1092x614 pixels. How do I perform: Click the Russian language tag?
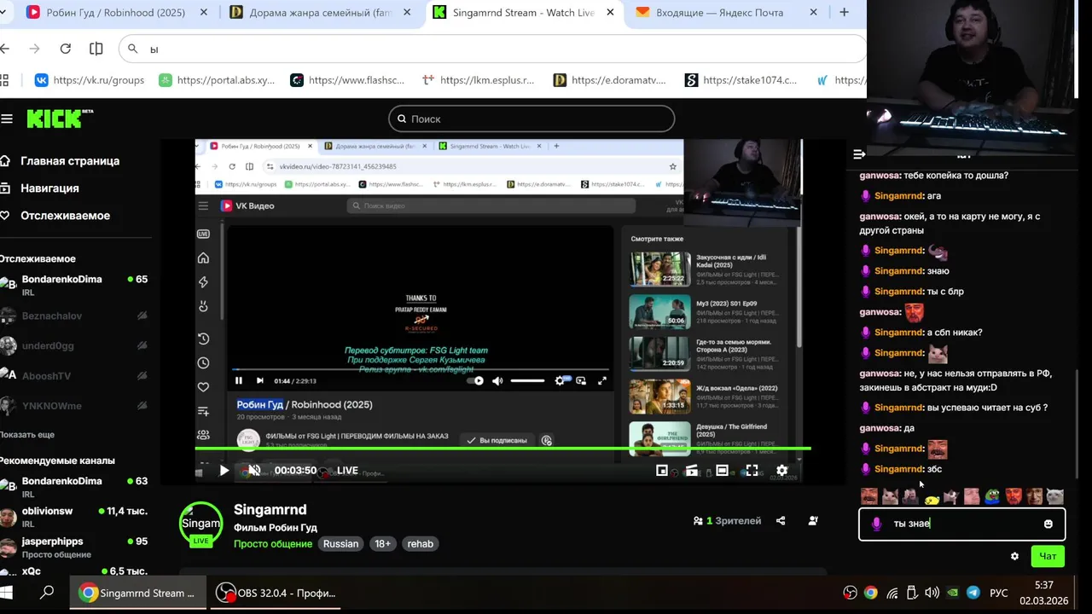click(340, 544)
